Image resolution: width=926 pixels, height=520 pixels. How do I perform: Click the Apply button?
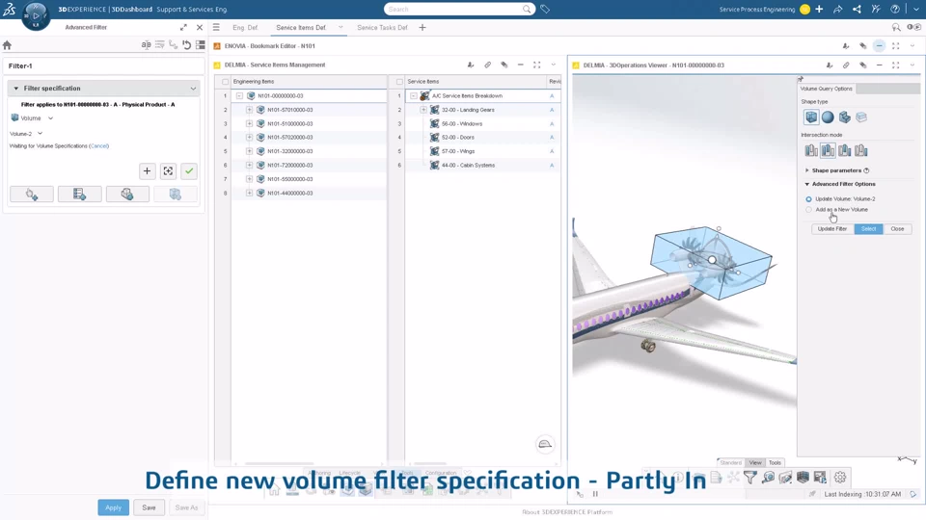click(x=114, y=507)
